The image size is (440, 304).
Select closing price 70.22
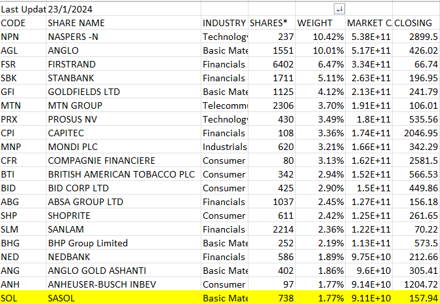(x=416, y=229)
